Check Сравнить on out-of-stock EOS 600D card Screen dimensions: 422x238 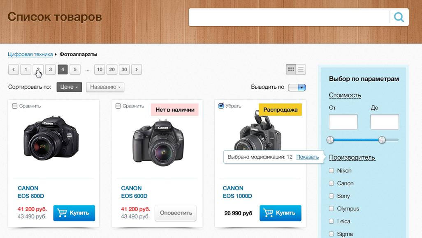pos(118,106)
